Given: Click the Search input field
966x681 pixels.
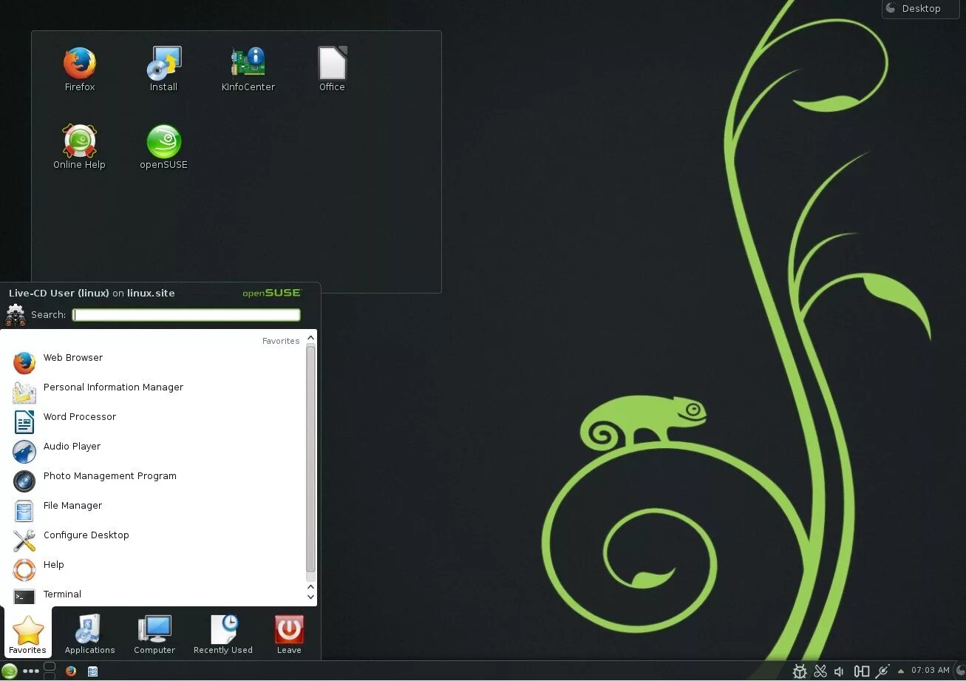Looking at the screenshot, I should [x=186, y=315].
